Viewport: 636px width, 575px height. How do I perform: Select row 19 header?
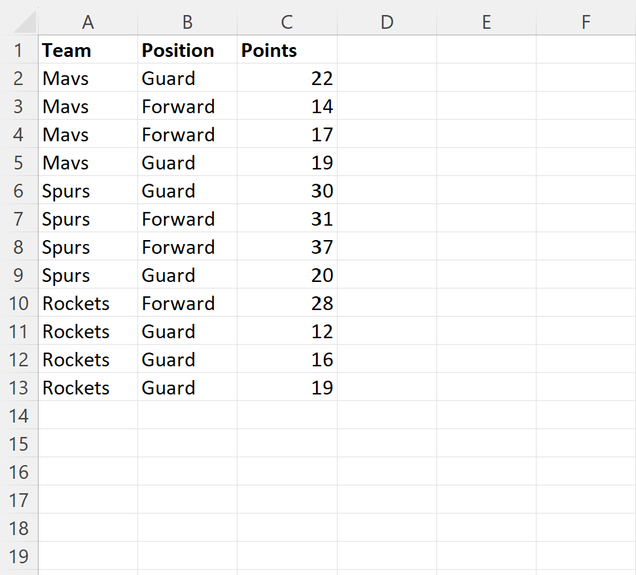tap(19, 556)
